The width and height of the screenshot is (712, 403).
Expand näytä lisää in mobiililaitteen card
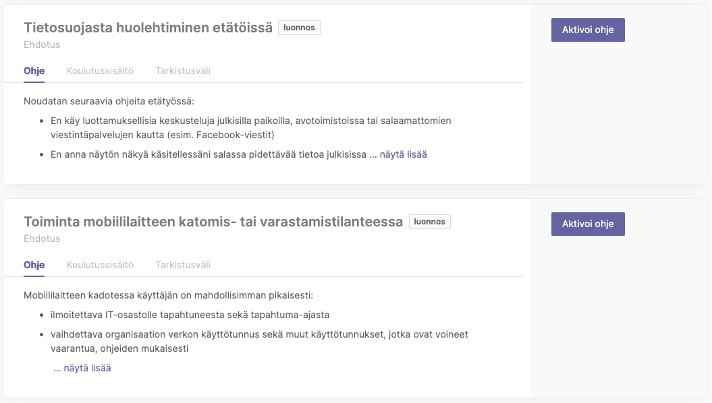click(87, 368)
